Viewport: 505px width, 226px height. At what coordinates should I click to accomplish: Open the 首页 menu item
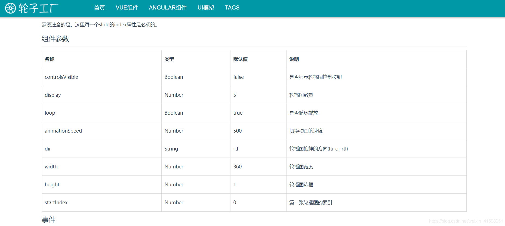(99, 8)
